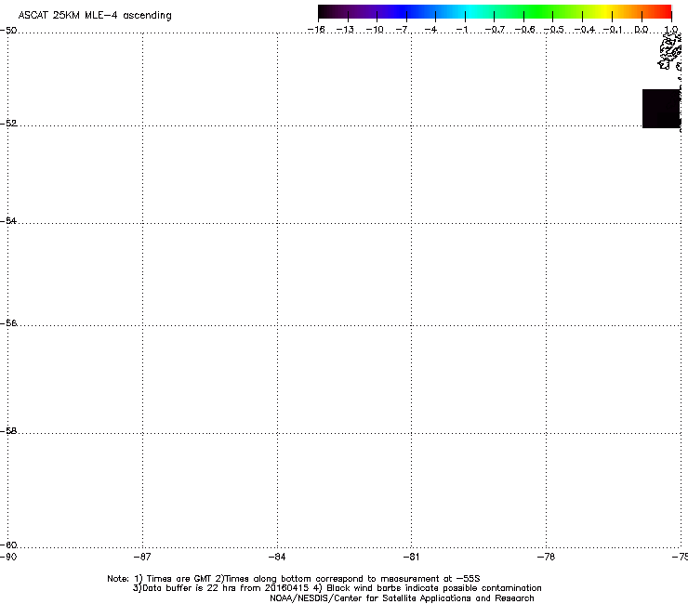The width and height of the screenshot is (688, 604).
Task: Click the black data block on the map
Action: tap(661, 109)
